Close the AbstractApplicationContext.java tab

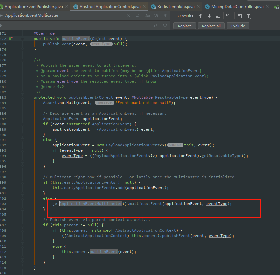click(144, 6)
